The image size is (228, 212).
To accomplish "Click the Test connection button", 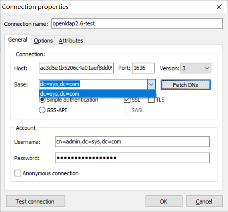I will pos(36,201).
